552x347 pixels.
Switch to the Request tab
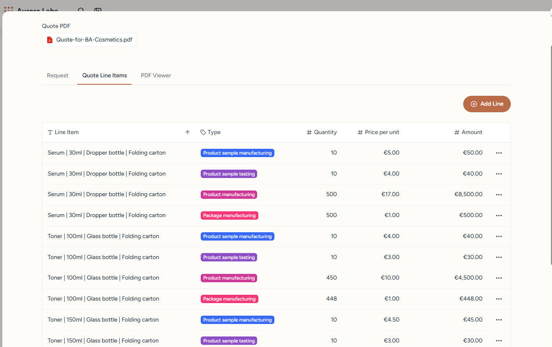coord(58,75)
